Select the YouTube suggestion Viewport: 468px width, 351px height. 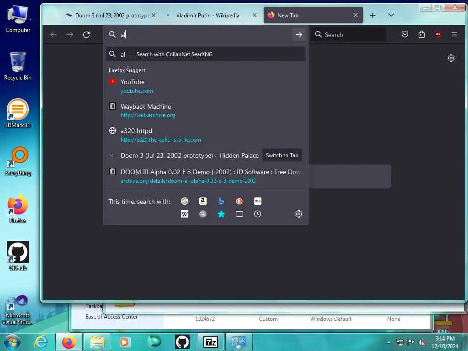tap(206, 86)
